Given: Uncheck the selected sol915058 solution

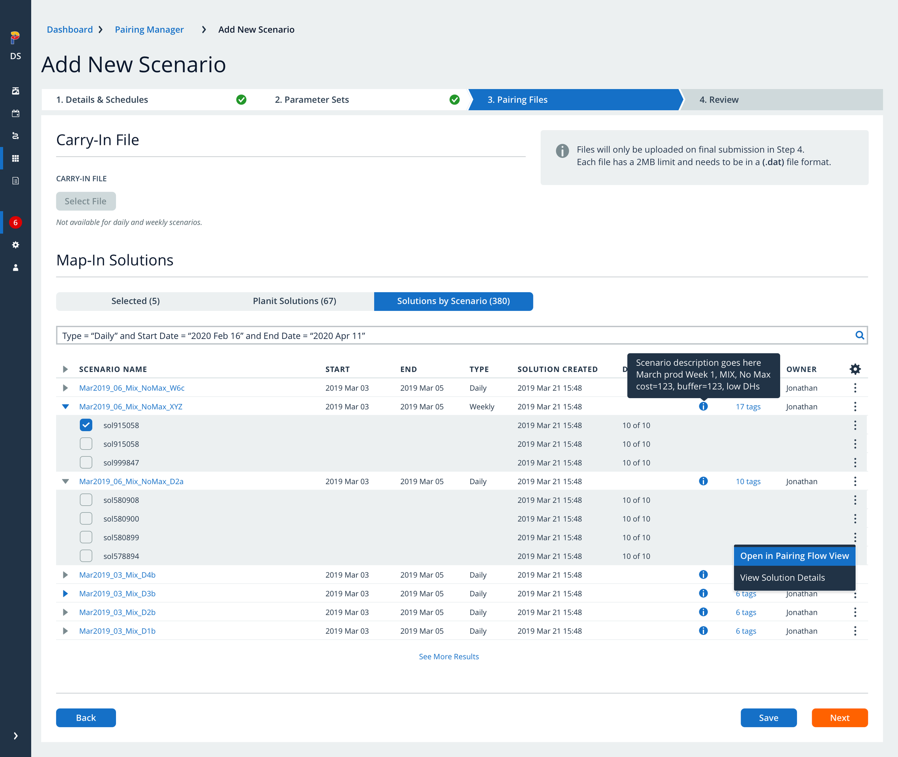Looking at the screenshot, I should pos(86,425).
